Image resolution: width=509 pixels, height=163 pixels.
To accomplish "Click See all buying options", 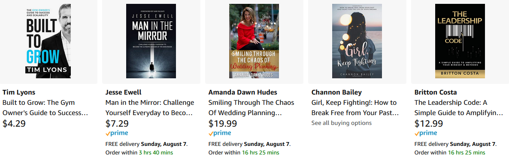I will [342, 123].
